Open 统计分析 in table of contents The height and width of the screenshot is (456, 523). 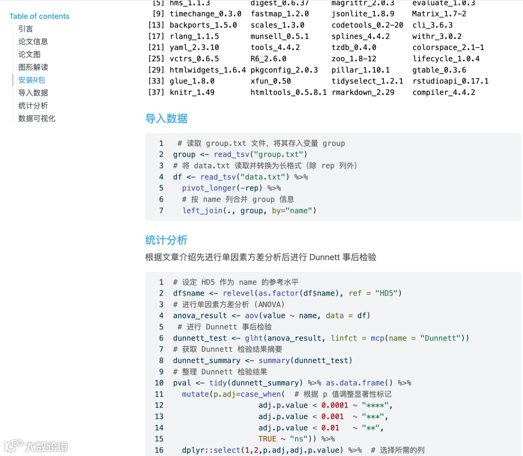pyautogui.click(x=33, y=106)
